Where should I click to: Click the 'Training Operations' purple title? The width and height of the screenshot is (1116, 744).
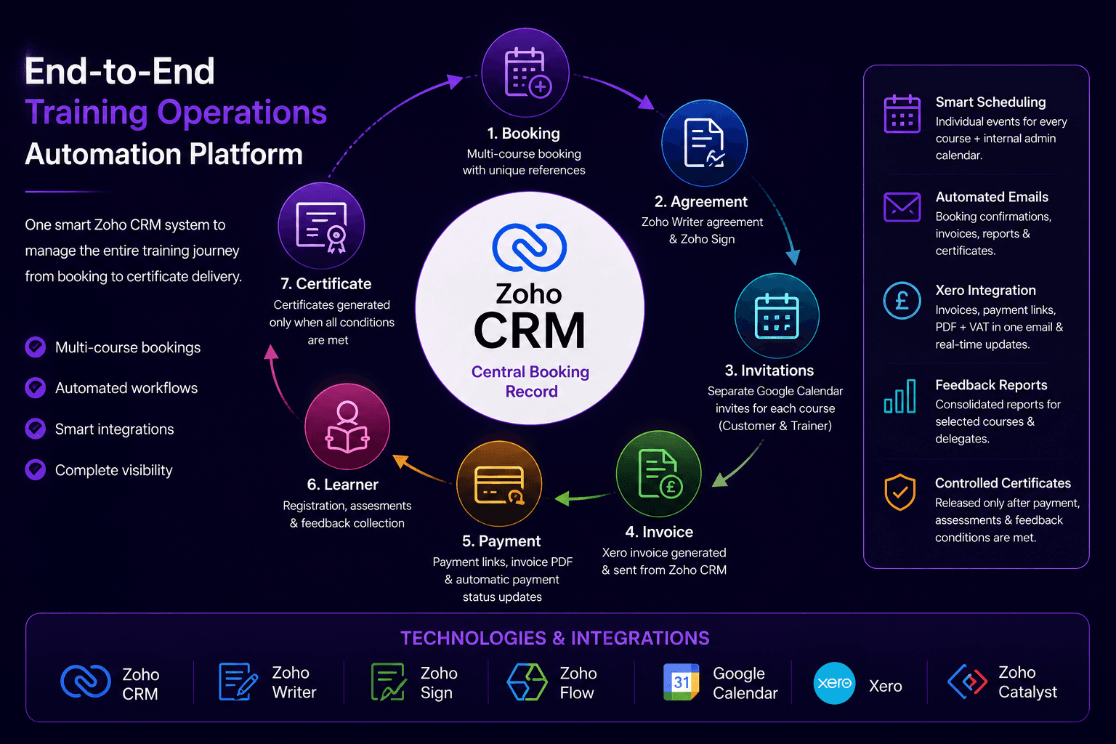pos(176,113)
